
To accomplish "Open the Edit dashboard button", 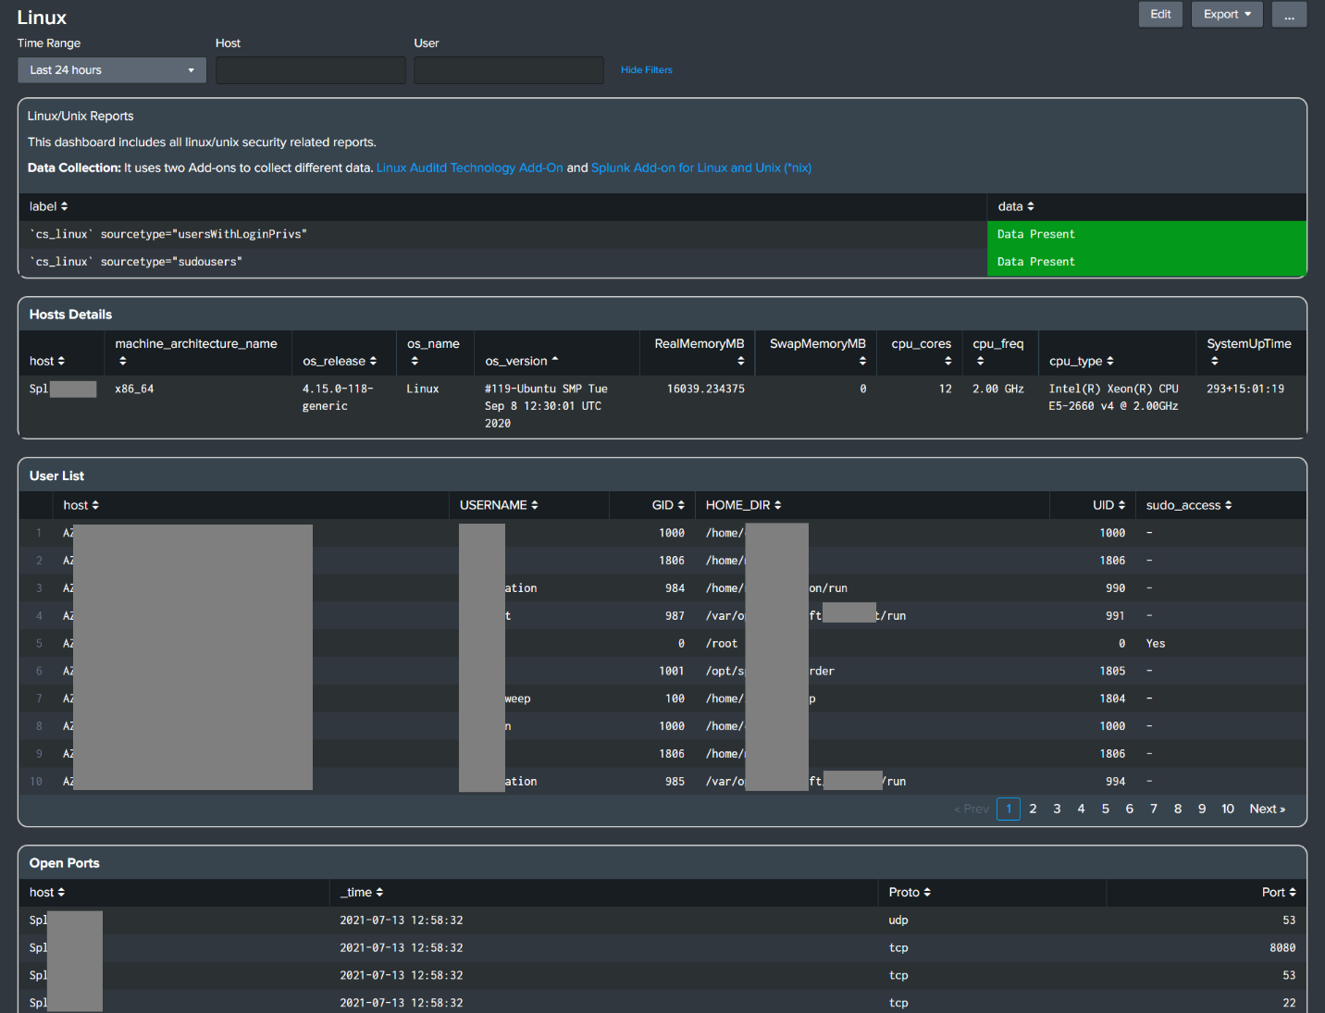I will point(1160,14).
